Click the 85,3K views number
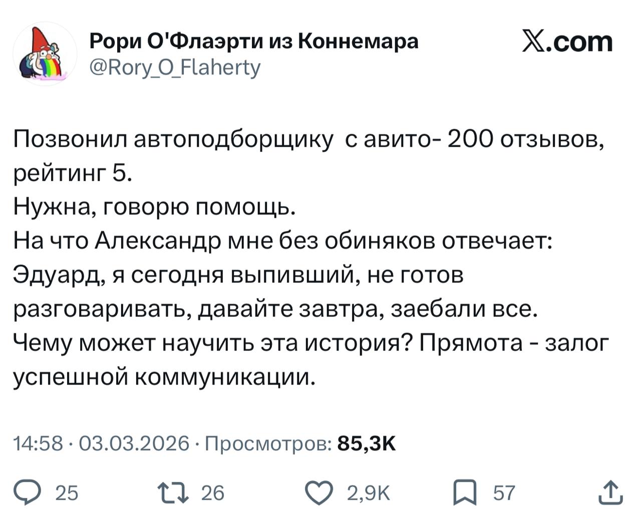641x532 pixels. [367, 443]
